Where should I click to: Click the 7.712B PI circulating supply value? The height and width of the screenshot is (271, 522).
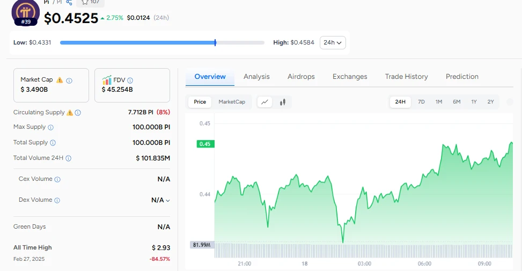click(141, 112)
